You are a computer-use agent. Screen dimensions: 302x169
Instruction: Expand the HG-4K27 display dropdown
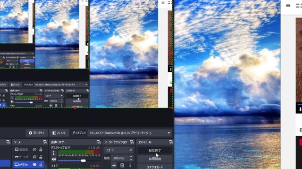click(x=130, y=133)
